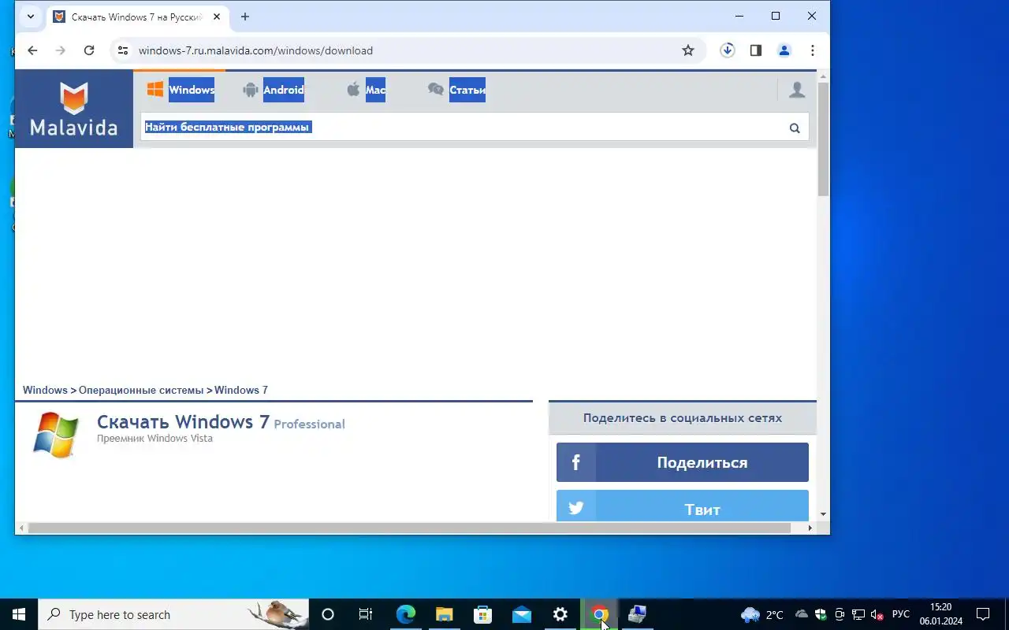Image resolution: width=1009 pixels, height=630 pixels.
Task: Click the address bar URL
Action: (x=255, y=50)
